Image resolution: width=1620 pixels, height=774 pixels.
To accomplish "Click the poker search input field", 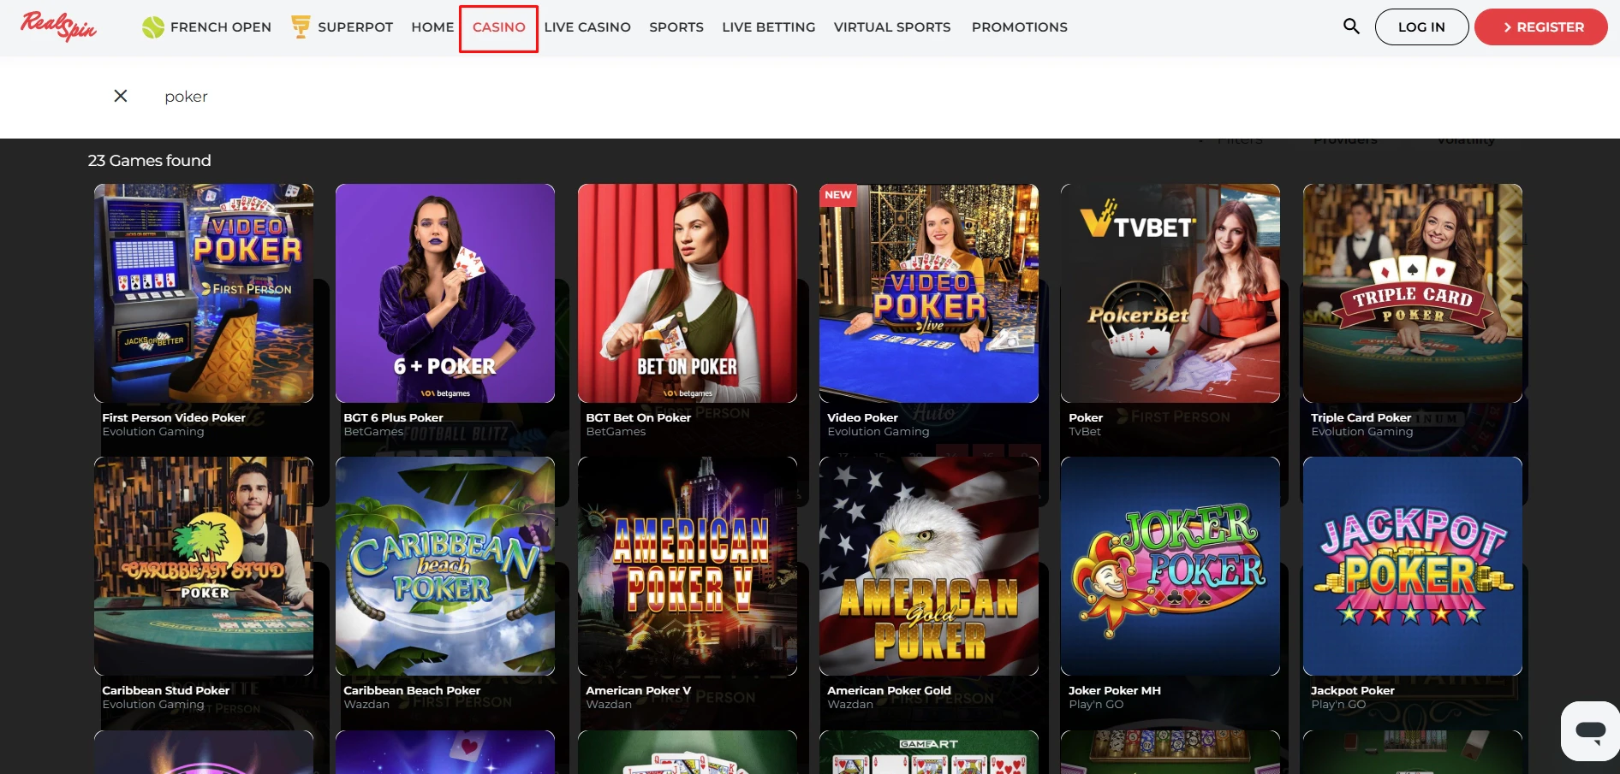I will pos(514,97).
